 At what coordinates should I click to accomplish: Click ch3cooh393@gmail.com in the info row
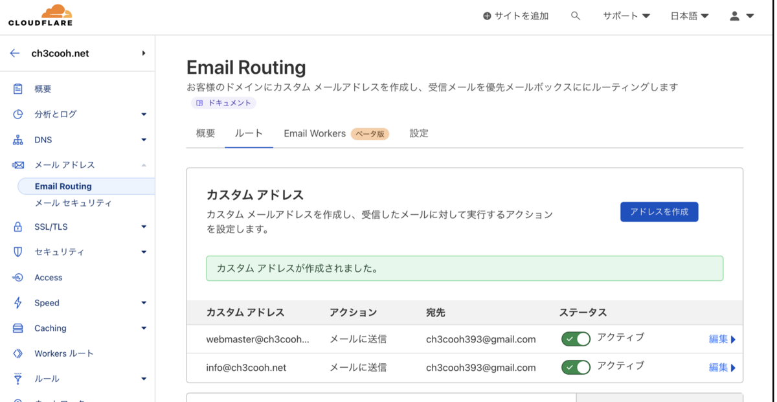(x=480, y=368)
